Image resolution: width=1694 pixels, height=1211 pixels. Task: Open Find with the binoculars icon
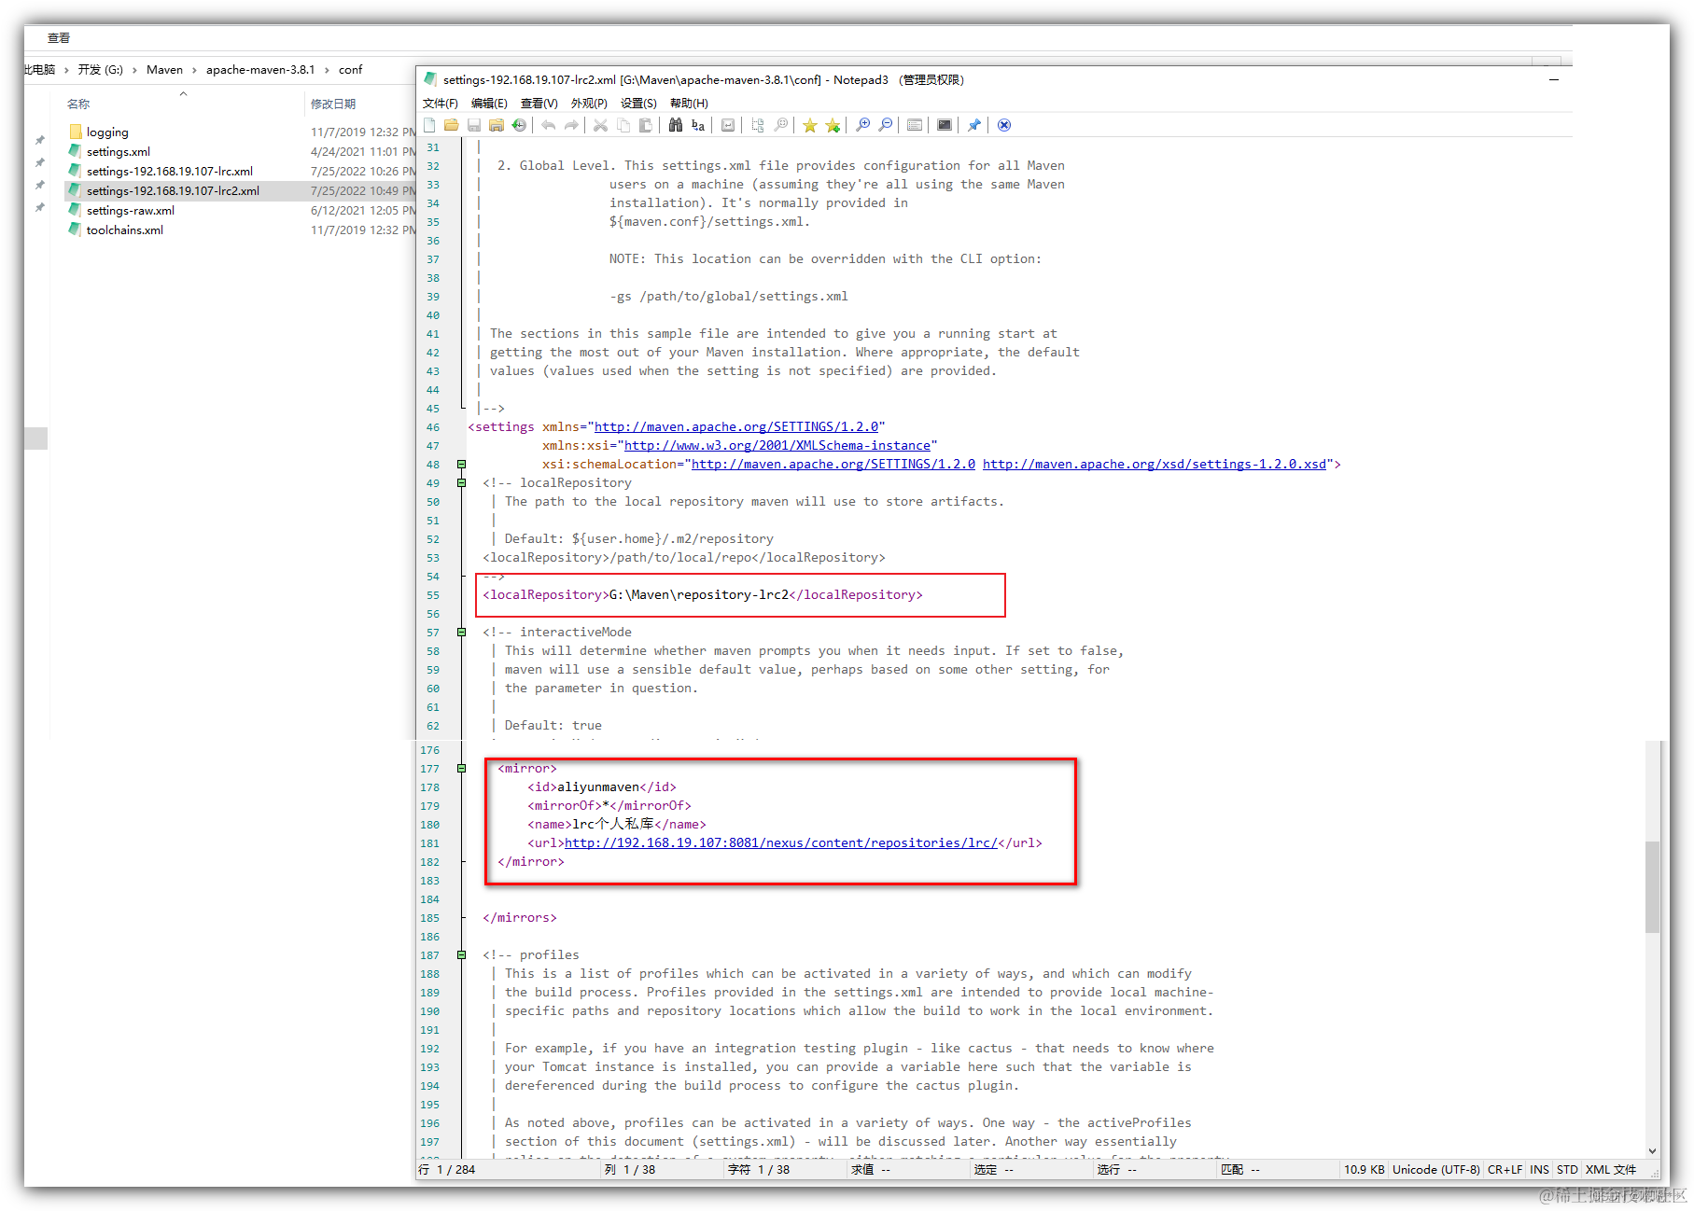pyautogui.click(x=676, y=125)
